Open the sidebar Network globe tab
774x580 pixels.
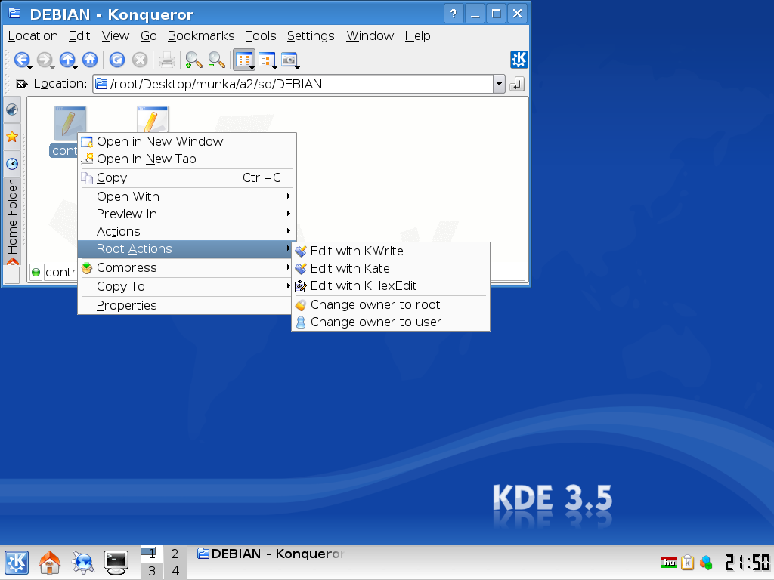pos(12,110)
